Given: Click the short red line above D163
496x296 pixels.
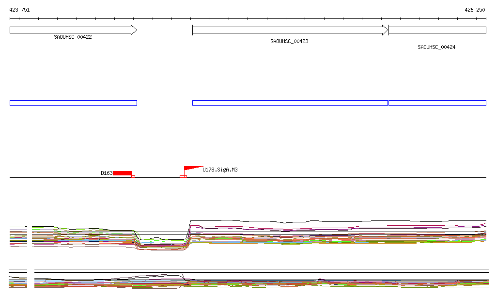Looking at the screenshot, I should [x=71, y=163].
